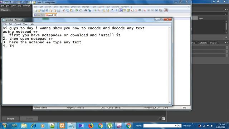Switch to the Metadata tab in Expression Encoder
The image size is (229, 129).
tap(203, 43)
